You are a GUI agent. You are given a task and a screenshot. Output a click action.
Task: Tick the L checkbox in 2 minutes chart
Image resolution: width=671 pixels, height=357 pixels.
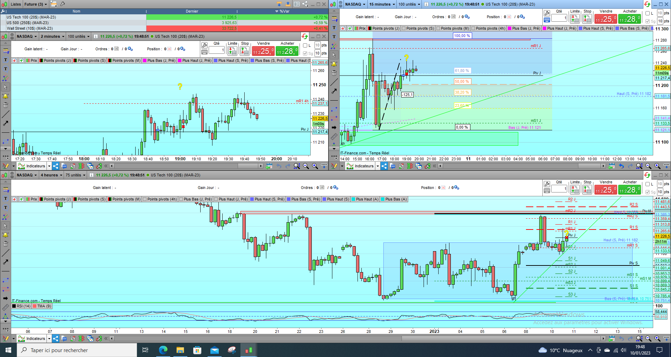(x=305, y=45)
